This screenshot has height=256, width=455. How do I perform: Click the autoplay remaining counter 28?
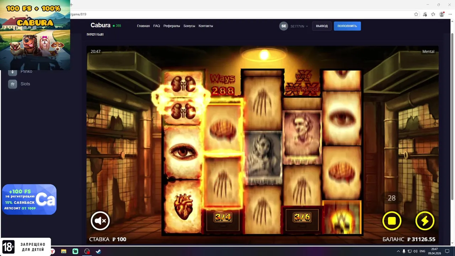click(391, 198)
